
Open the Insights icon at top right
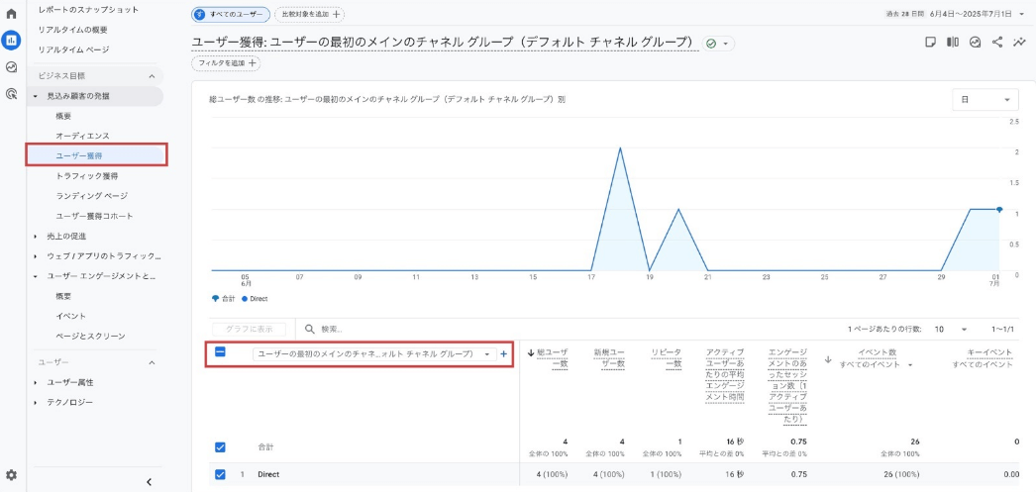(1019, 43)
